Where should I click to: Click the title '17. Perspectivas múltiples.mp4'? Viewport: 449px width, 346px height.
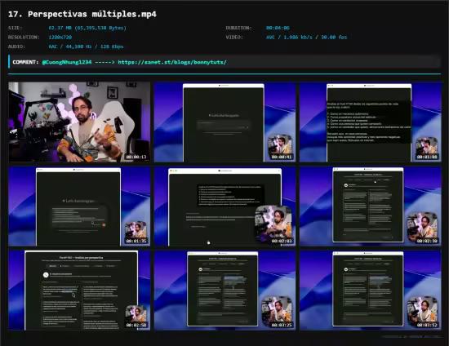pos(82,15)
